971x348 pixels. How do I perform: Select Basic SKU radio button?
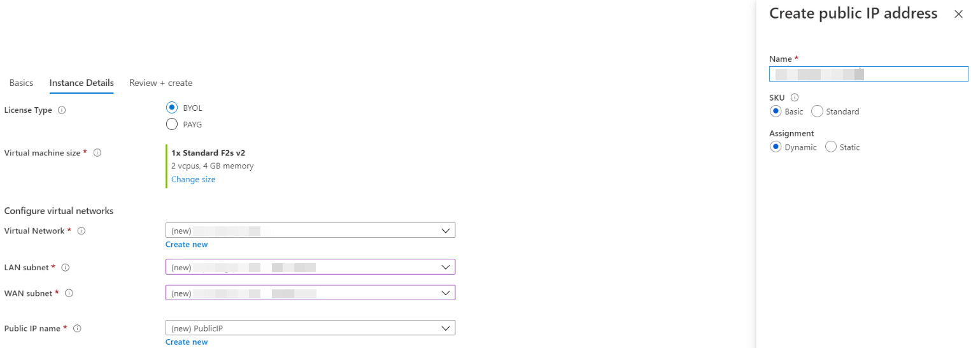coord(776,112)
